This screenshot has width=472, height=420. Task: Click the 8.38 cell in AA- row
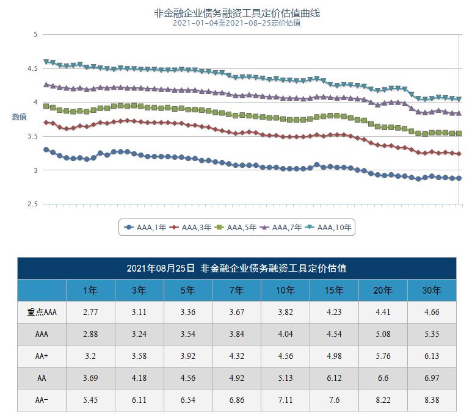tap(432, 400)
